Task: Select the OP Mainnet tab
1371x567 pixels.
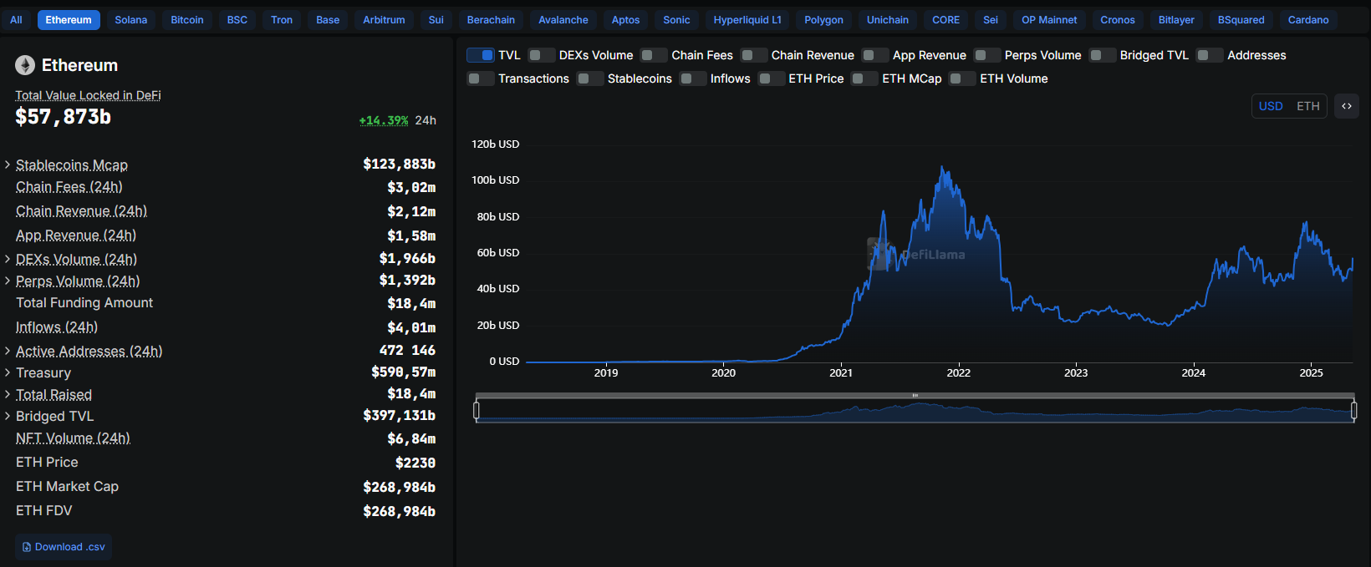Action: (x=1049, y=20)
